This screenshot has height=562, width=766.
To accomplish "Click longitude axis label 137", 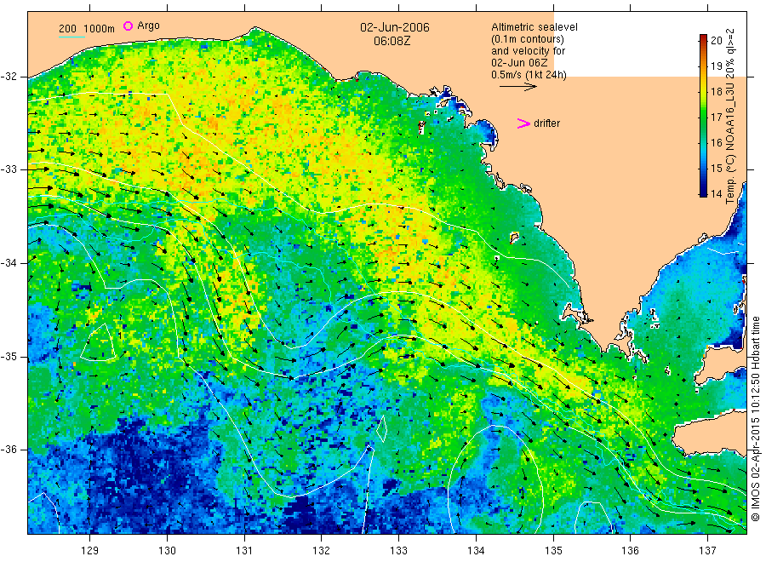I will tap(707, 551).
